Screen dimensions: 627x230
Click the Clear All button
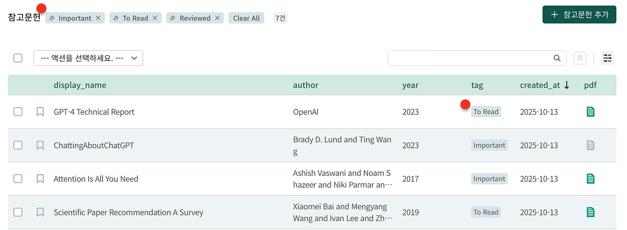coord(246,18)
